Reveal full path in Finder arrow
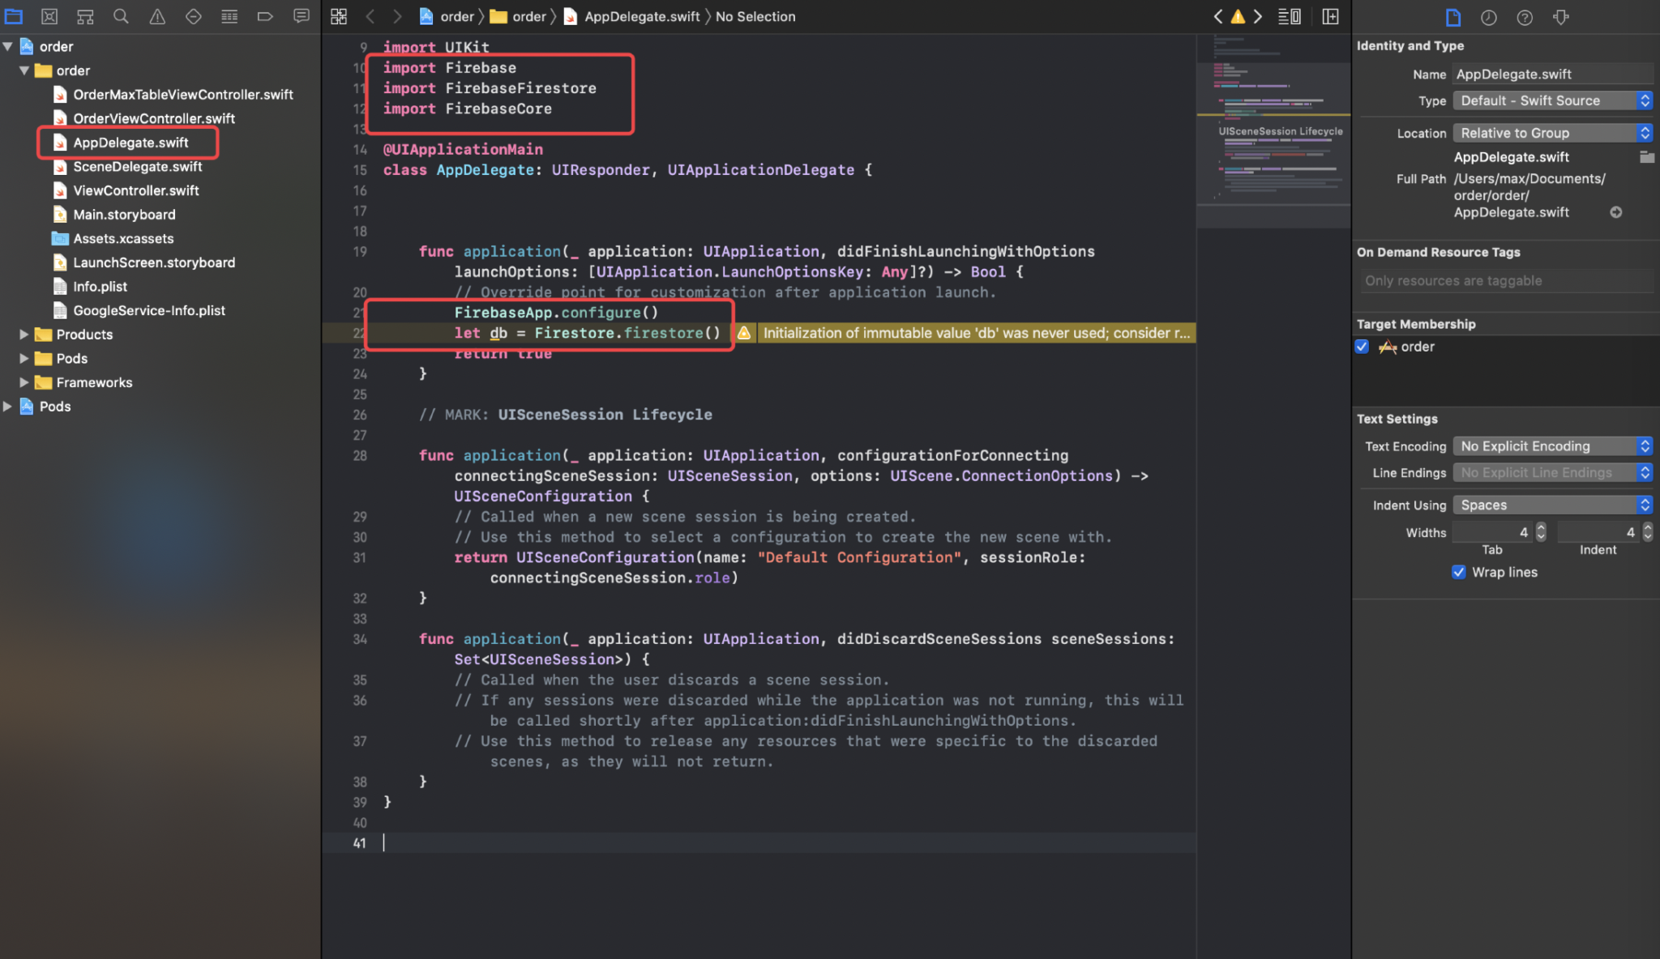The height and width of the screenshot is (959, 1660). (1615, 212)
